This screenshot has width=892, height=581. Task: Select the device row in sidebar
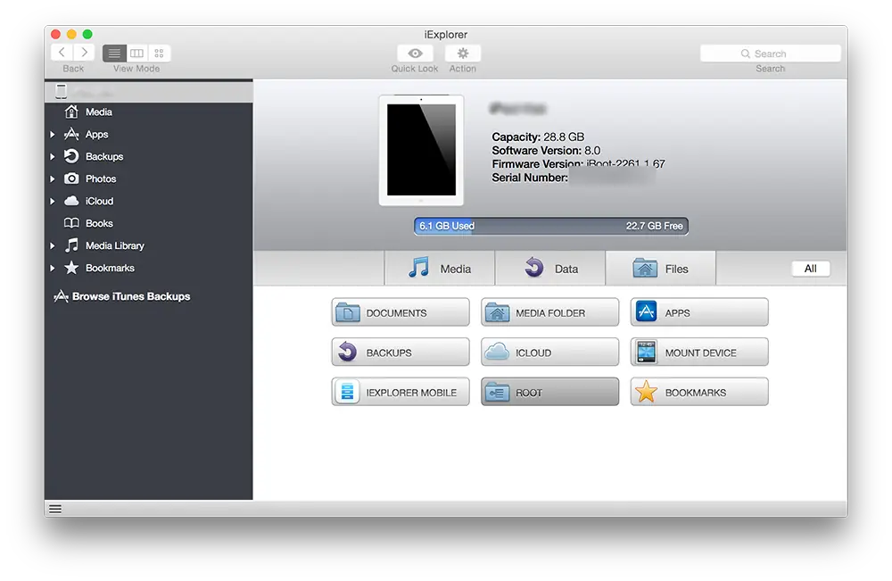148,91
